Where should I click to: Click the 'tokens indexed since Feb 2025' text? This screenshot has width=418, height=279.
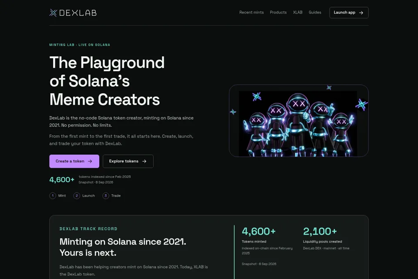pyautogui.click(x=104, y=177)
